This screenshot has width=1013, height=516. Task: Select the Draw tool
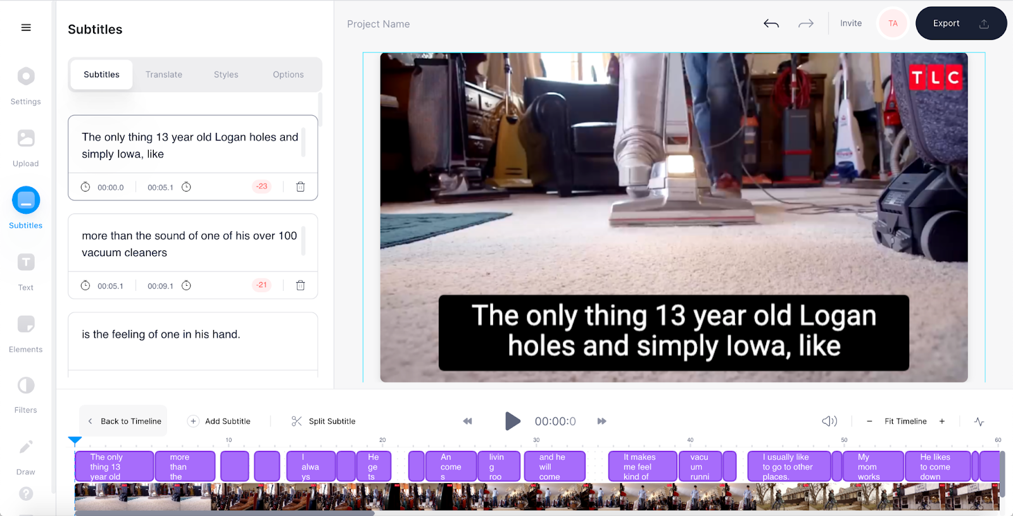pos(26,457)
